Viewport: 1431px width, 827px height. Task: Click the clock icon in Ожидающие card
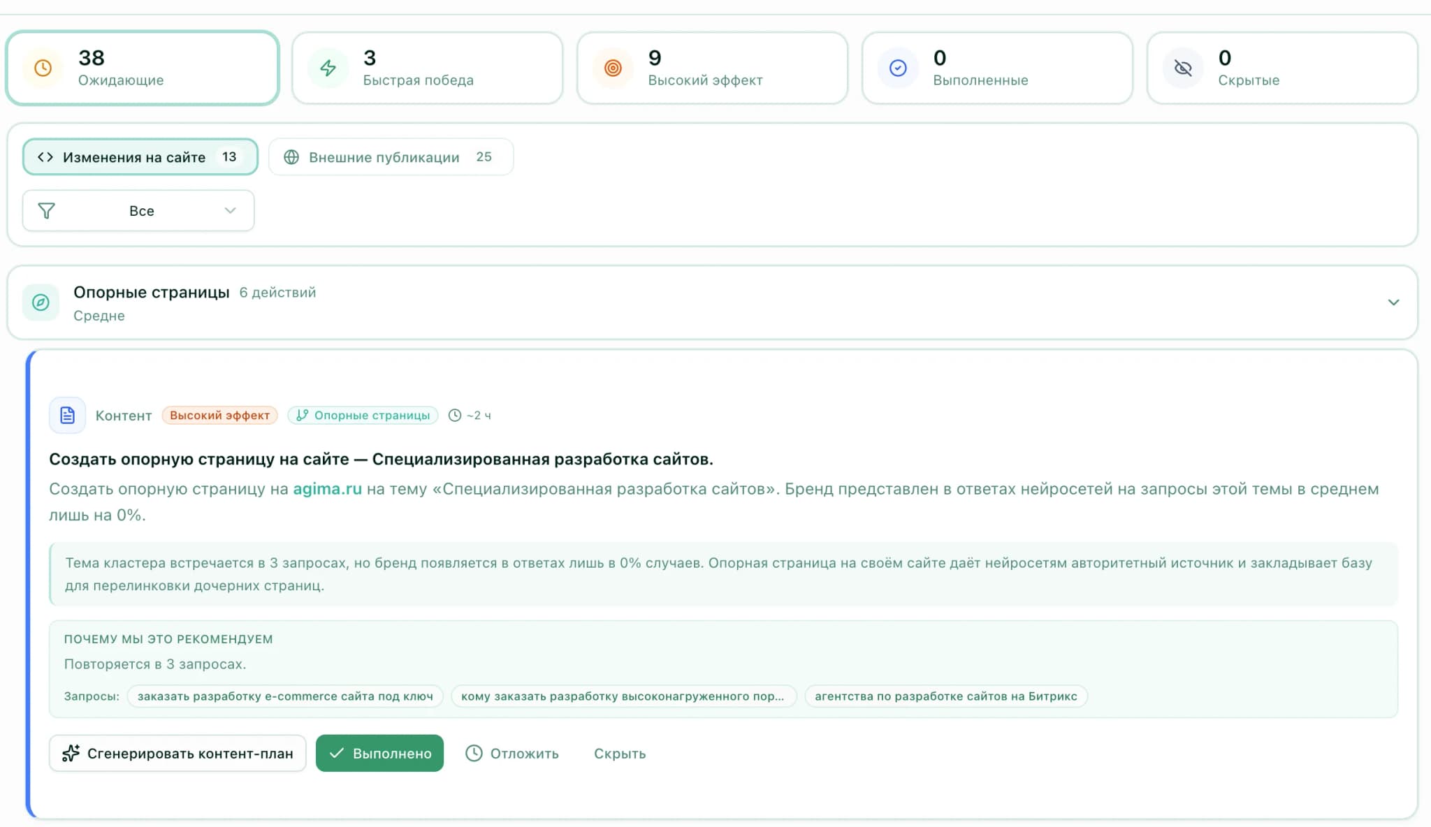(43, 68)
